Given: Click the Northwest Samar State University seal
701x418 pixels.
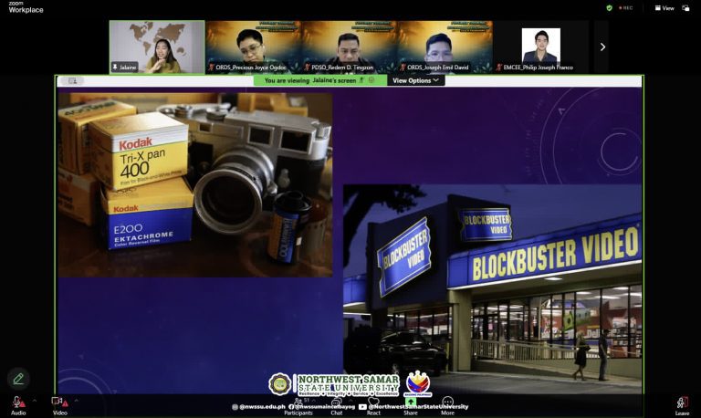Looking at the screenshot, I should point(280,384).
